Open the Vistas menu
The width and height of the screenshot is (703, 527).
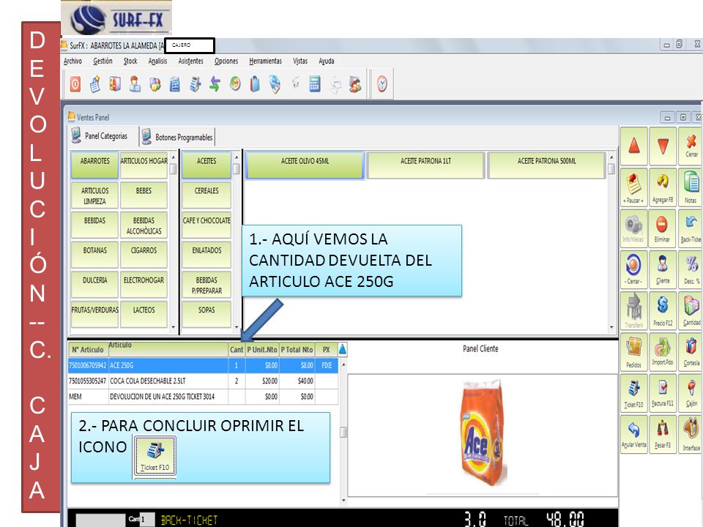coord(300,61)
